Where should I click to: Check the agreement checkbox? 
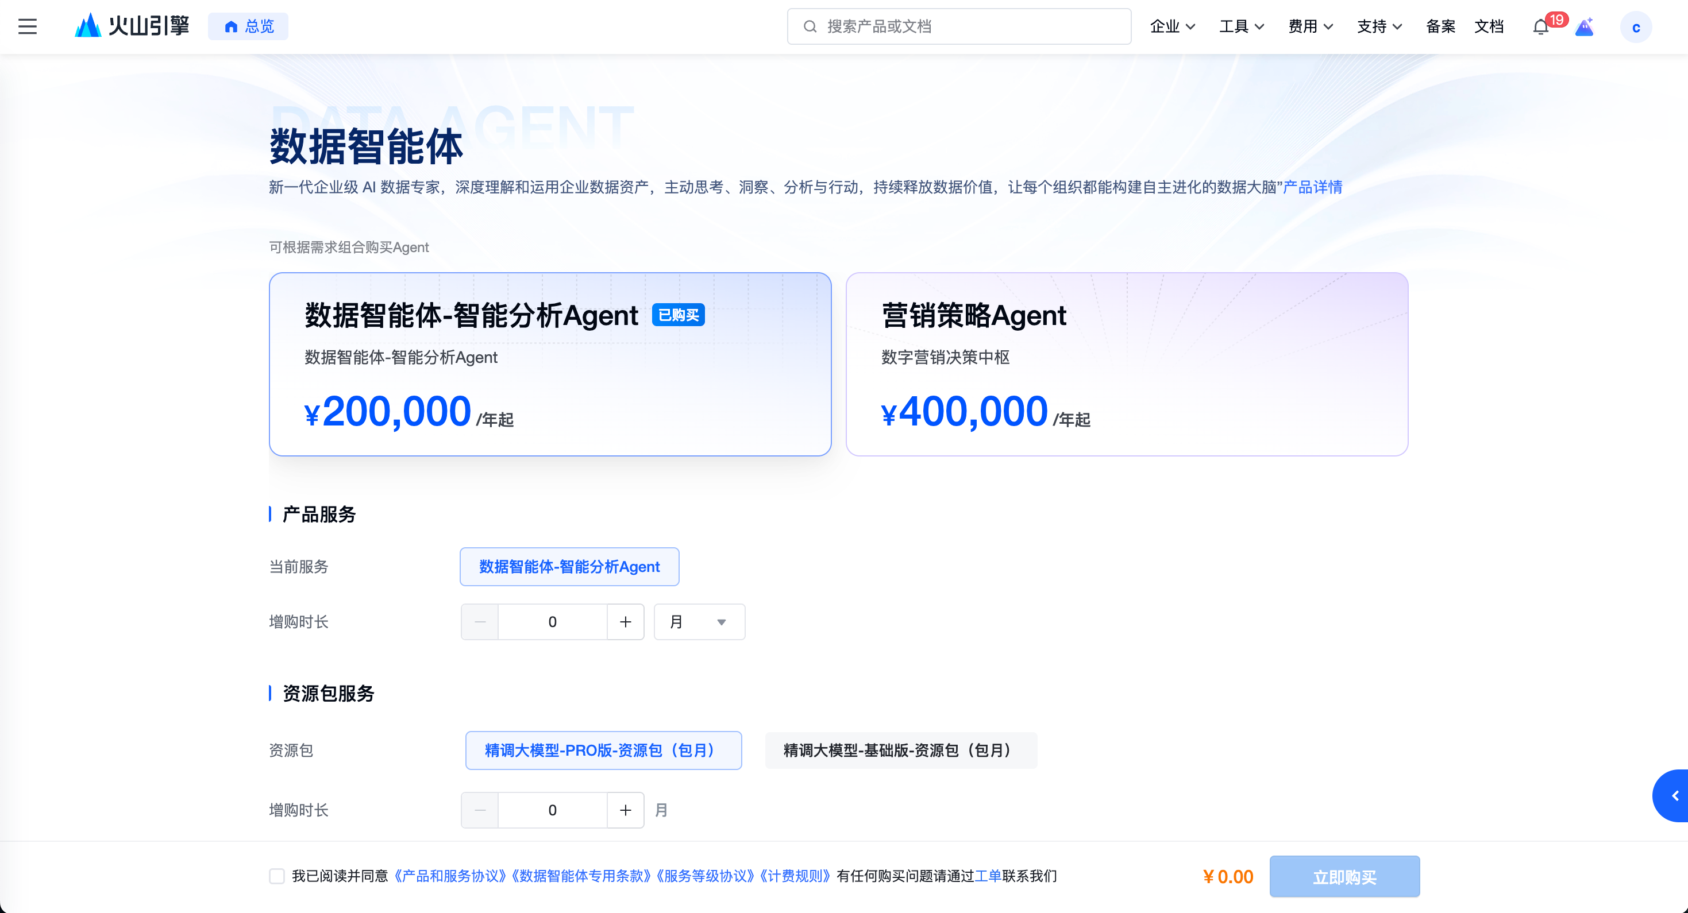pos(276,876)
